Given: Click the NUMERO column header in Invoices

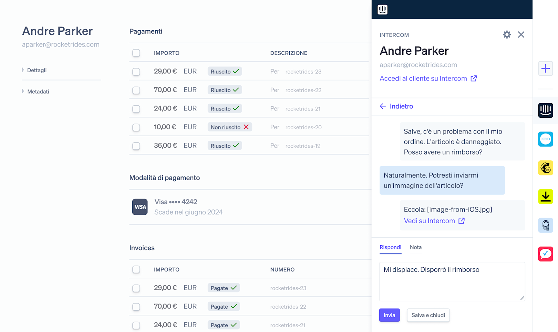Looking at the screenshot, I should click(x=282, y=269).
